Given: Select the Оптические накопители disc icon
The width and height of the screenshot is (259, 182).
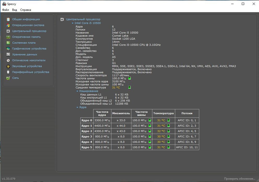Looking at the screenshot, I should tap(8, 60).
